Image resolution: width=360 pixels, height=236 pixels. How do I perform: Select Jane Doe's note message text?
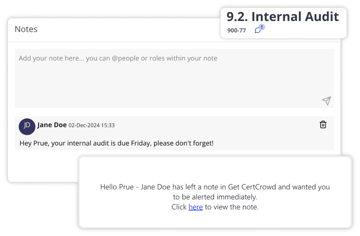click(x=117, y=143)
